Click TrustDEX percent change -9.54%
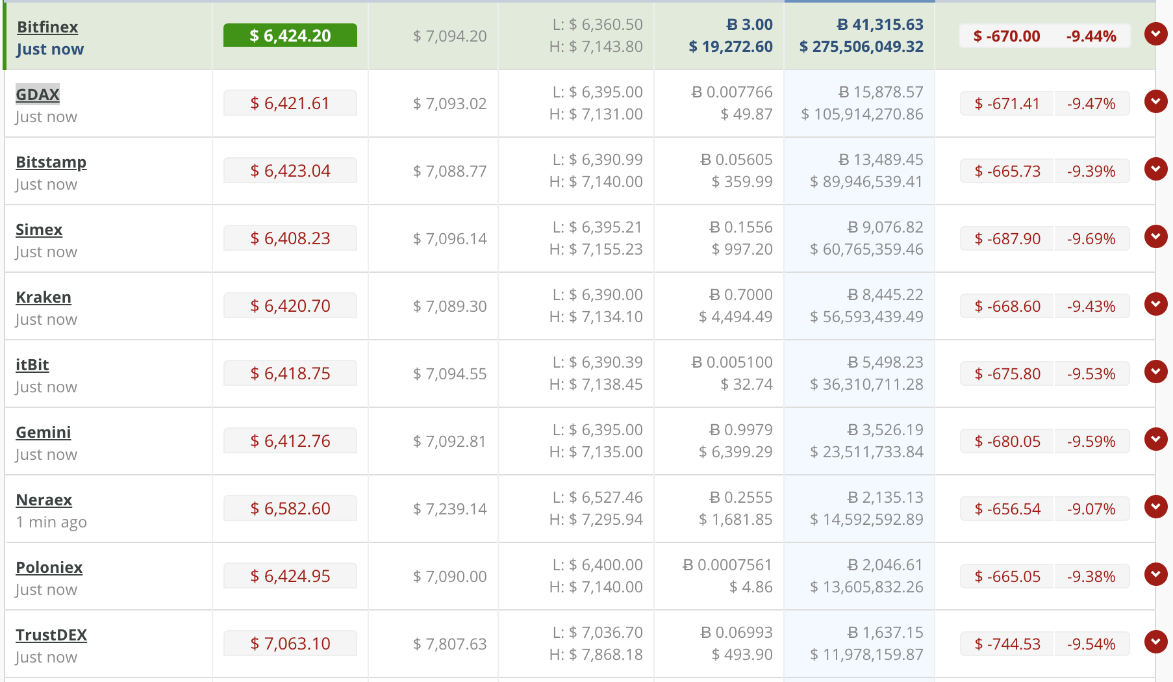The height and width of the screenshot is (682, 1173). [1091, 644]
